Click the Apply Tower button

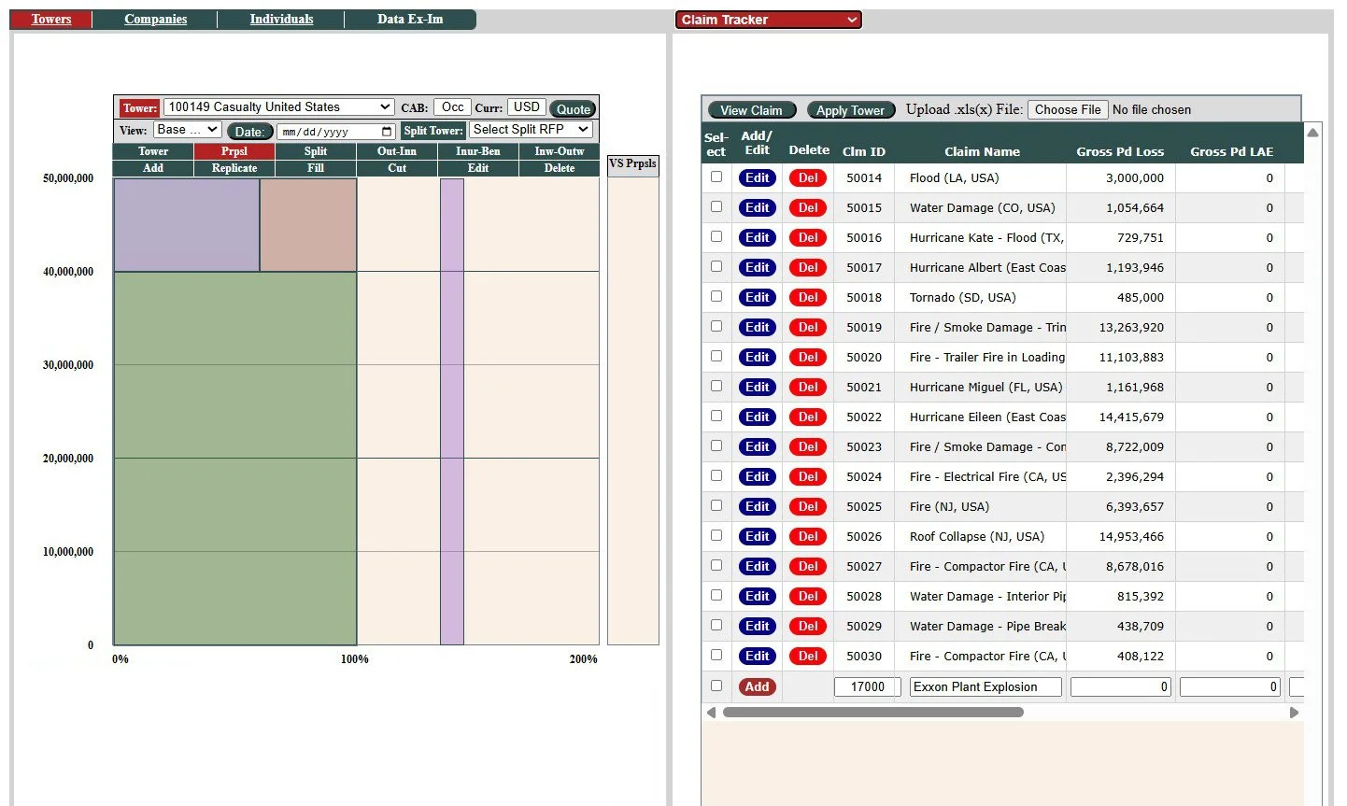point(850,110)
